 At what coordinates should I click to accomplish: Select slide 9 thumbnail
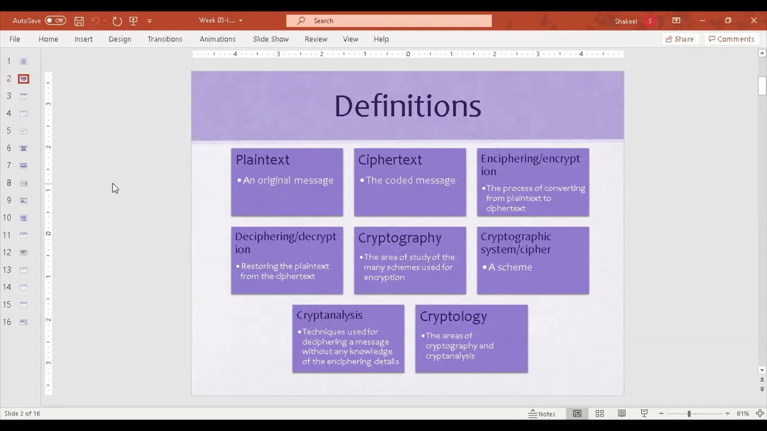point(23,200)
